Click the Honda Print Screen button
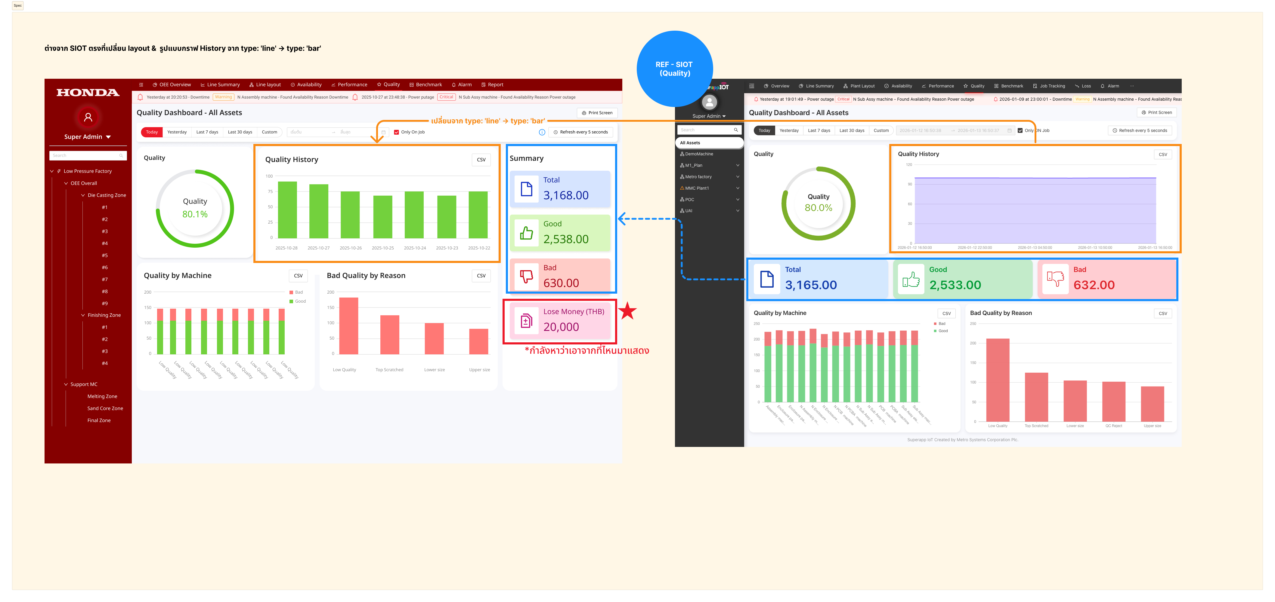1275x602 pixels. 597,113
